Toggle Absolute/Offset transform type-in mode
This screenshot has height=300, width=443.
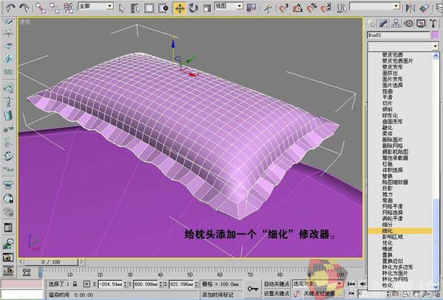pos(87,284)
